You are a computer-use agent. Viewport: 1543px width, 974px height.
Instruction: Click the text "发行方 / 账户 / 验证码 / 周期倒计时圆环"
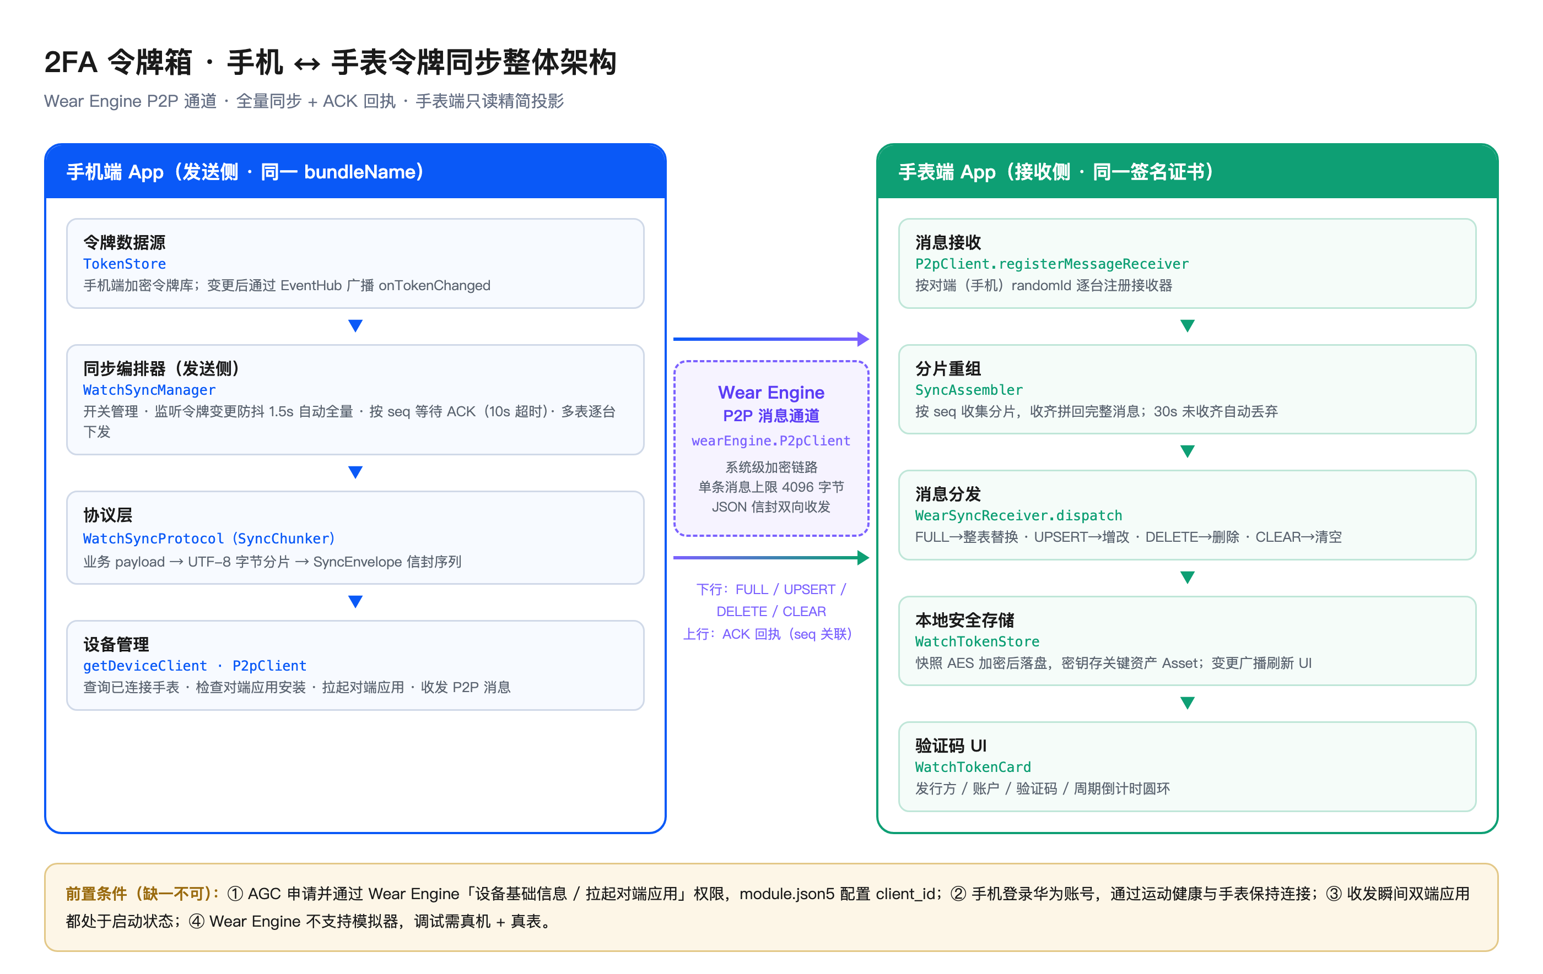pos(1042,788)
